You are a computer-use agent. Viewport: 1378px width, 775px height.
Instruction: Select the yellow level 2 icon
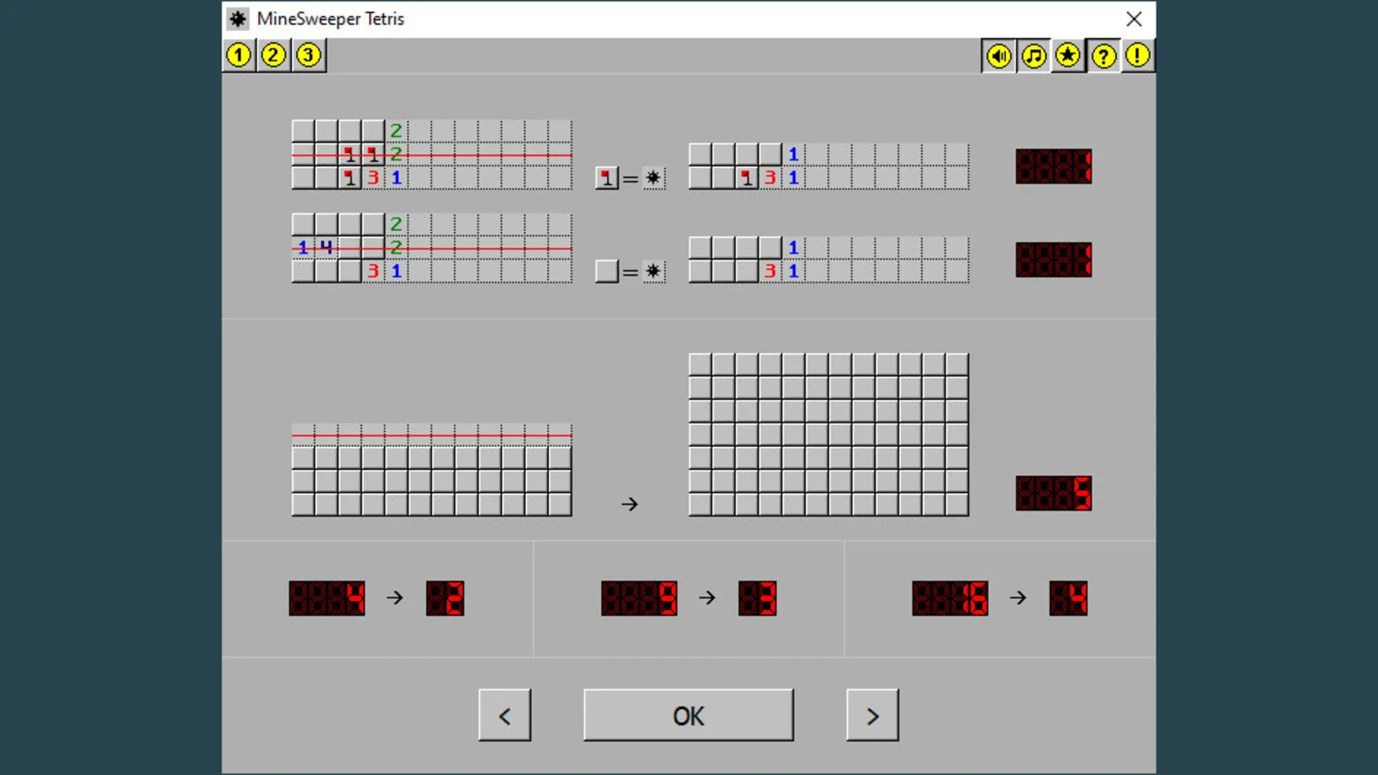click(x=273, y=55)
